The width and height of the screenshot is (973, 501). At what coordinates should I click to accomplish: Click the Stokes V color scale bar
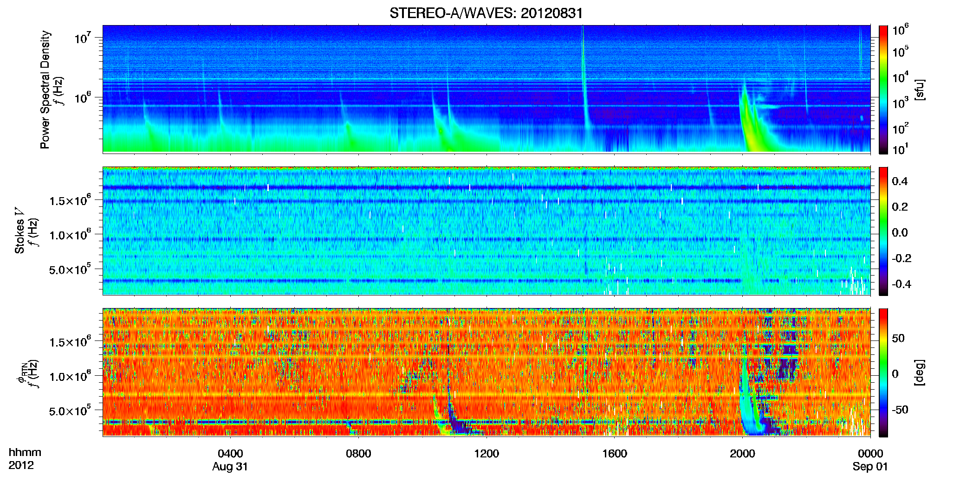click(x=883, y=231)
